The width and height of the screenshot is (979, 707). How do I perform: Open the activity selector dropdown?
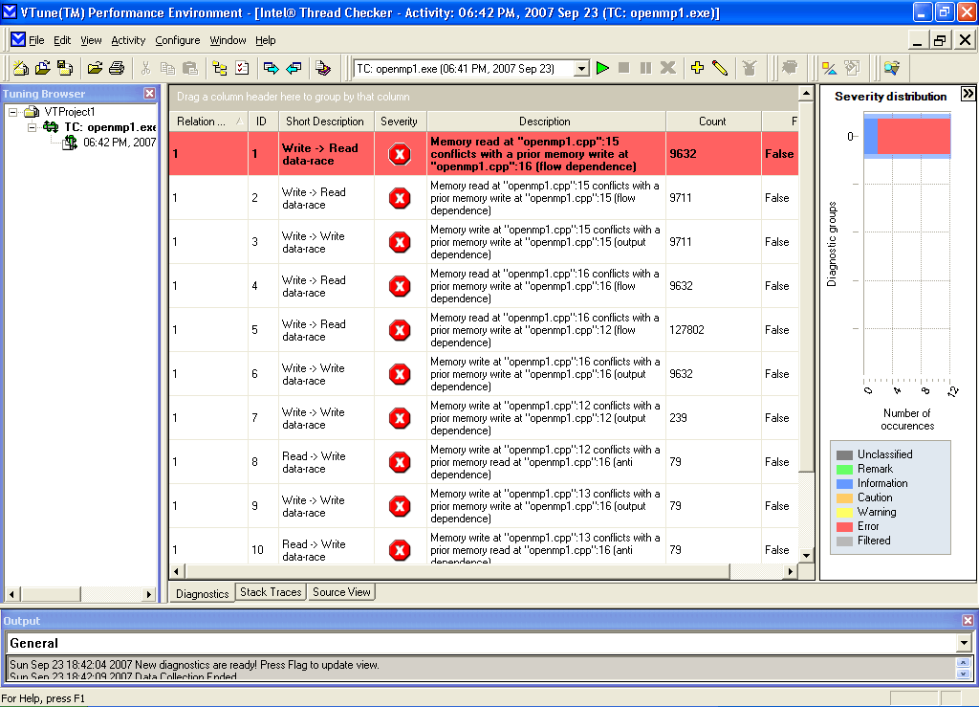tap(581, 69)
